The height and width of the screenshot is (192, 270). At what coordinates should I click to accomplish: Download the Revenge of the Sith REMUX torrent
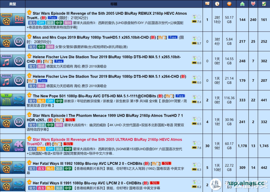tap(194, 17)
